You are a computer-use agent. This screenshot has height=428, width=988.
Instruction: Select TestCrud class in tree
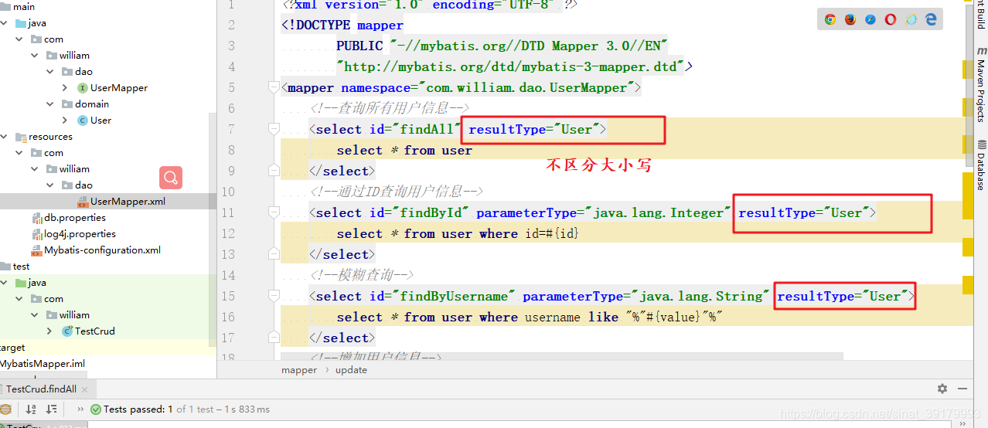point(94,331)
